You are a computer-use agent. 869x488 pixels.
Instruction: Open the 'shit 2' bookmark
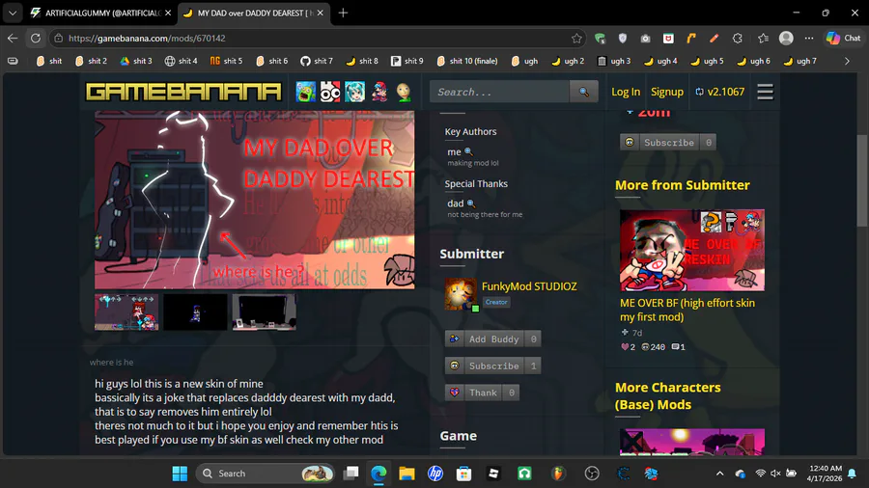point(91,61)
